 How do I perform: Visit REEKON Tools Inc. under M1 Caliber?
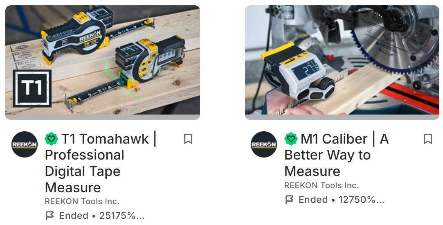point(322,185)
